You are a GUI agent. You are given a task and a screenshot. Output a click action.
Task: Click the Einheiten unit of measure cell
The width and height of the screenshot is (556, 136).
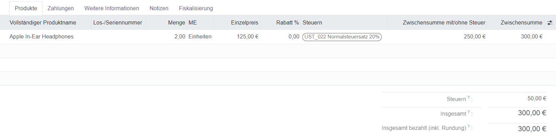(200, 37)
